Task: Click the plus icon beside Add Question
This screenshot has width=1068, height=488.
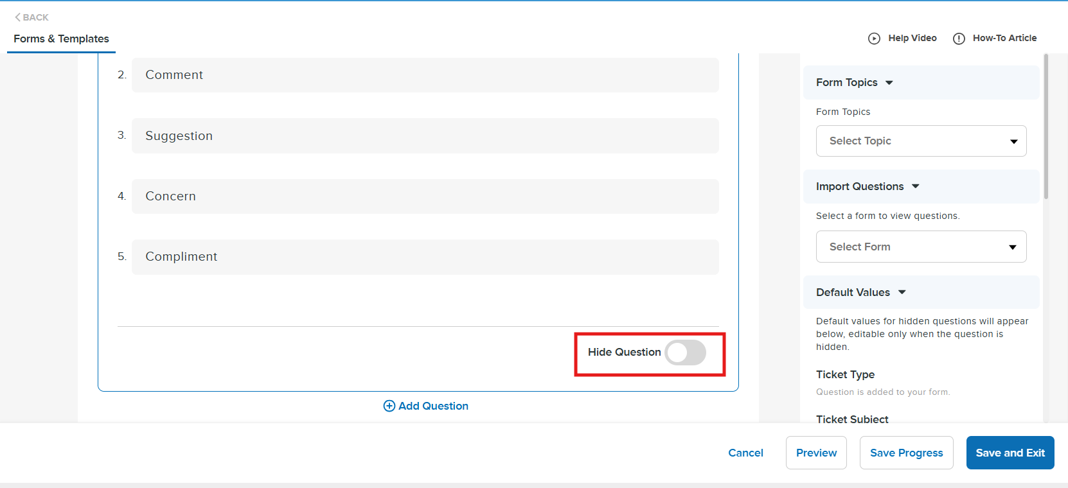Action: pos(389,406)
